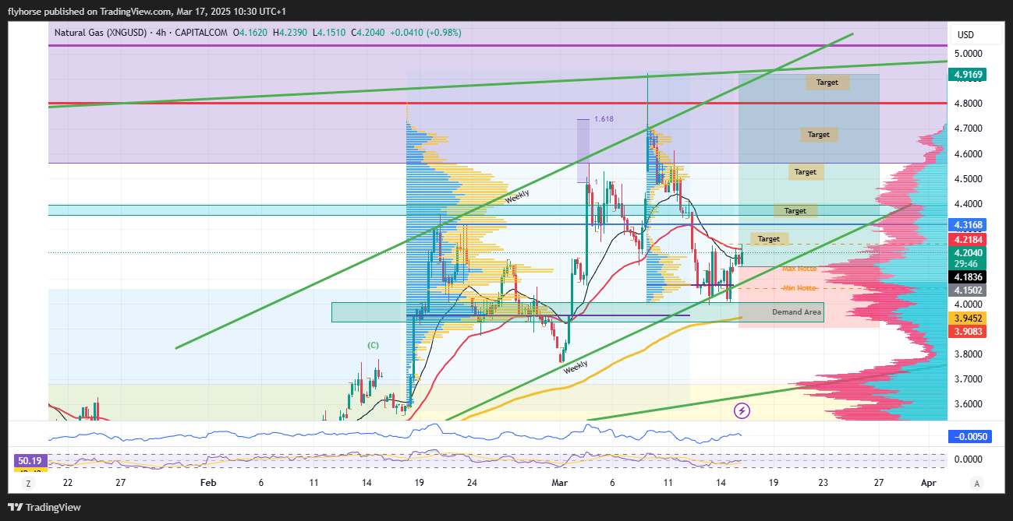Screen dimensions: 1013x521
Task: Click the blue -0.0050 indicator value
Action: (969, 436)
